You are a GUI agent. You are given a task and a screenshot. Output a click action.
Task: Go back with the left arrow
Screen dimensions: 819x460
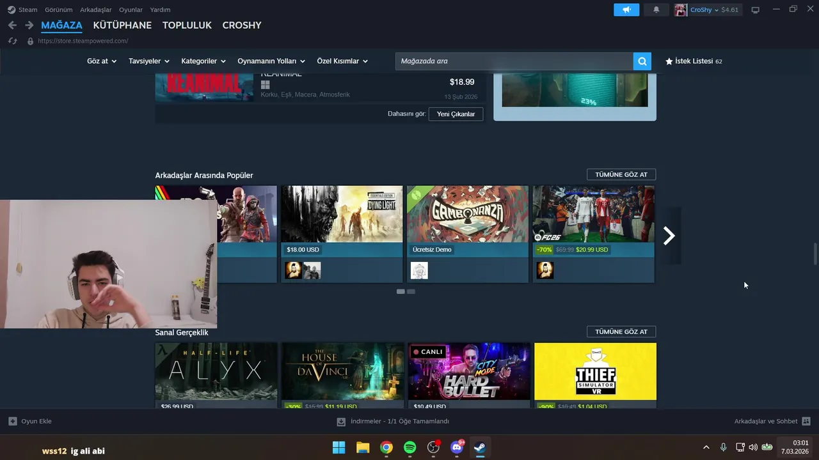coord(12,25)
